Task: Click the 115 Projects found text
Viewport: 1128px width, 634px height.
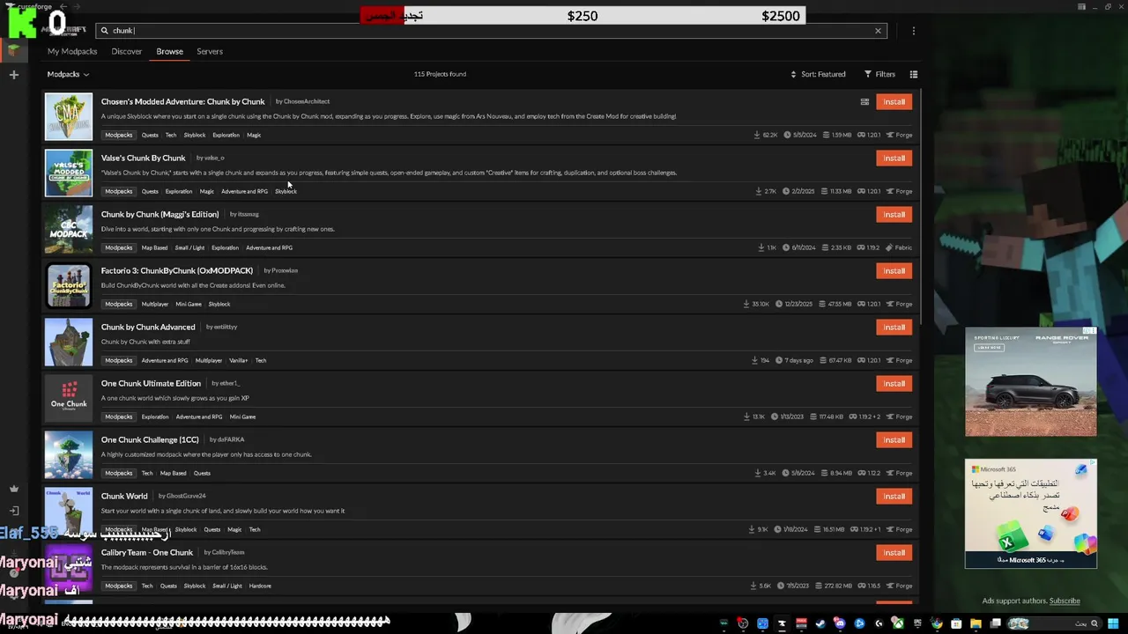Action: pos(440,74)
